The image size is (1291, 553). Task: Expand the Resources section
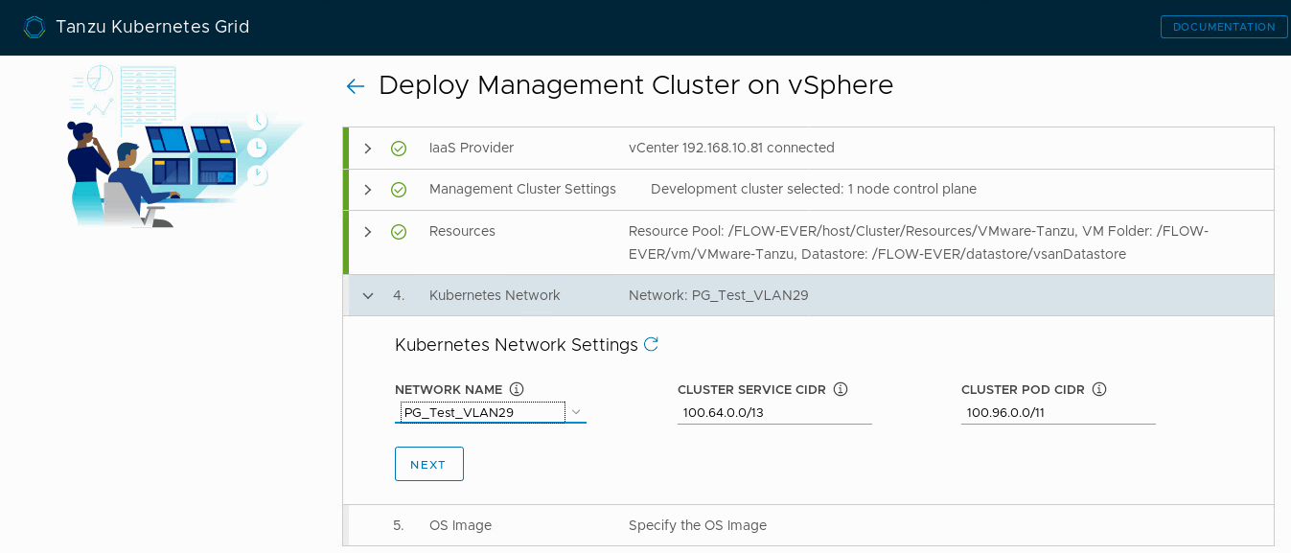point(368,232)
